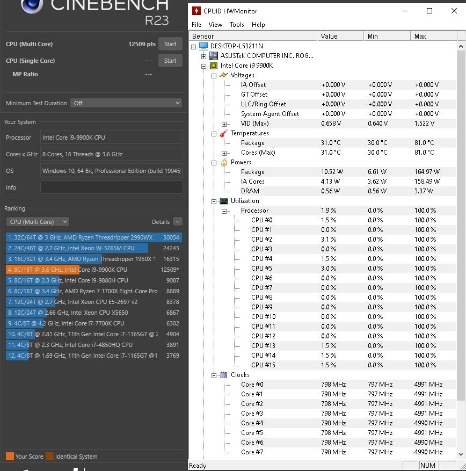The height and width of the screenshot is (471, 466).
Task: Select the Ryzen 7 1700X ranking row
Action: (93, 291)
